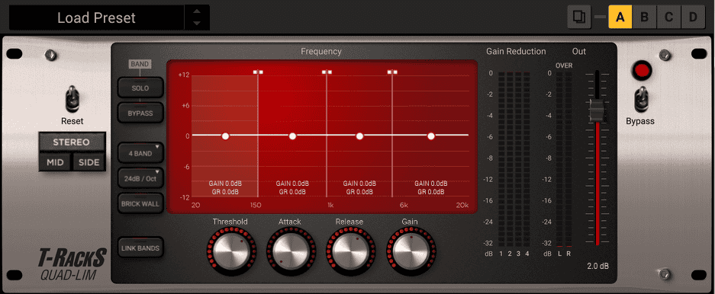715x294 pixels.
Task: Click the Out level fader handle
Action: (597, 110)
